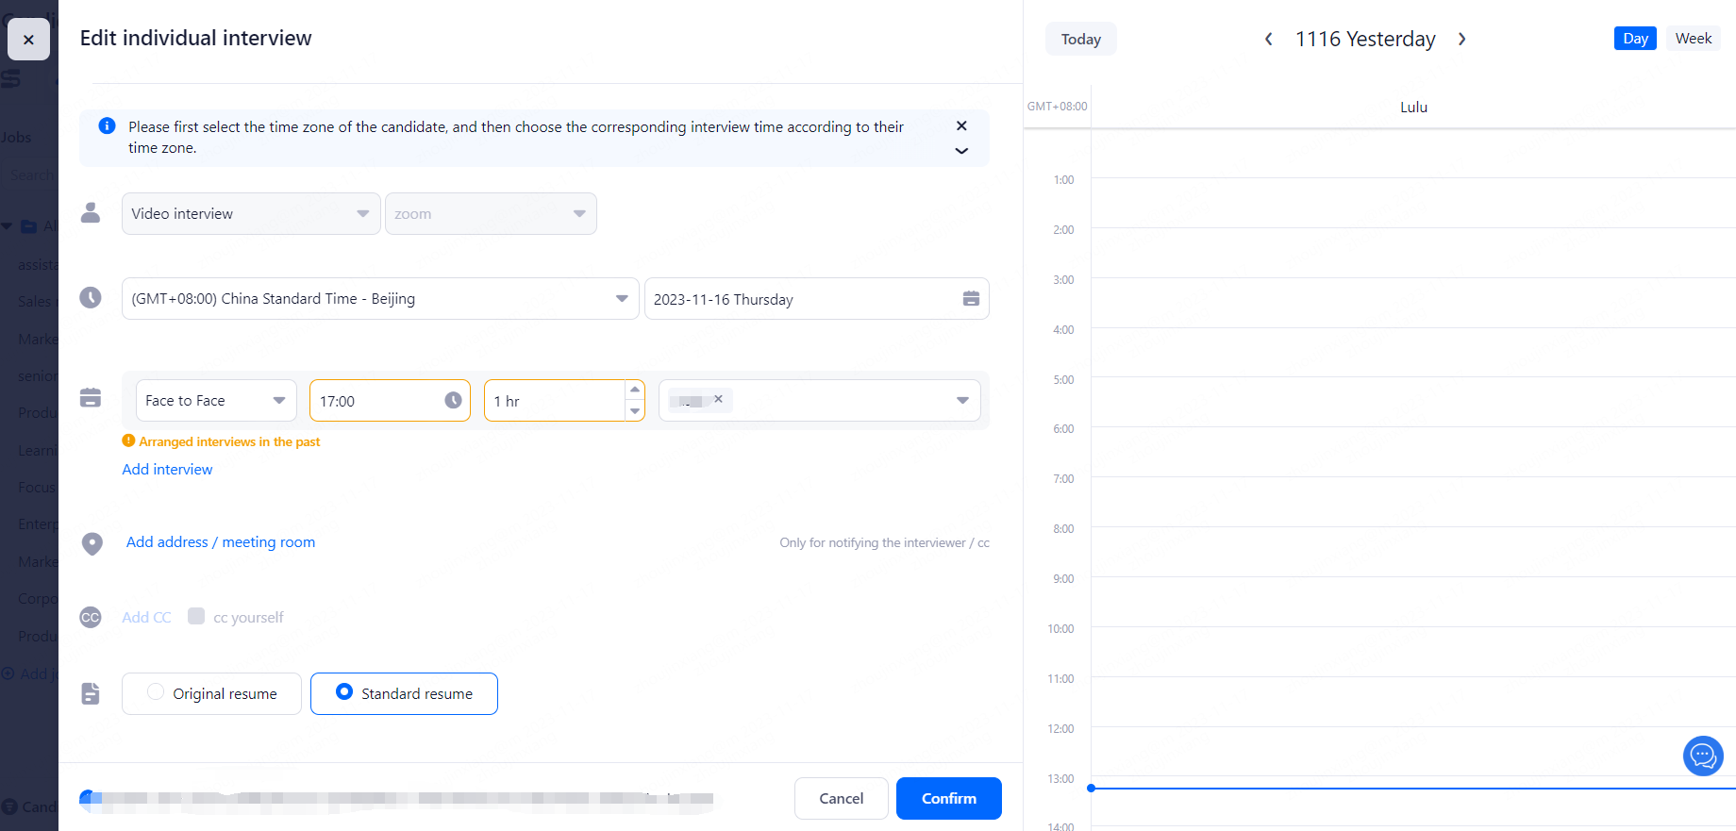Dismiss the time zone info notice
This screenshot has height=831, width=1736.
pyautogui.click(x=961, y=125)
